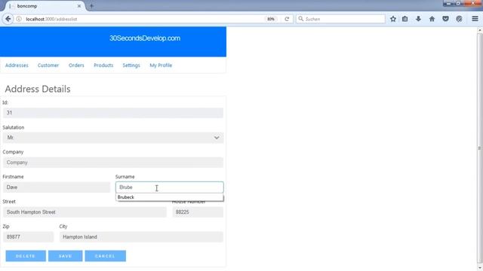Click the vertical page scrollbar
This screenshot has width=483, height=271.
[480, 149]
